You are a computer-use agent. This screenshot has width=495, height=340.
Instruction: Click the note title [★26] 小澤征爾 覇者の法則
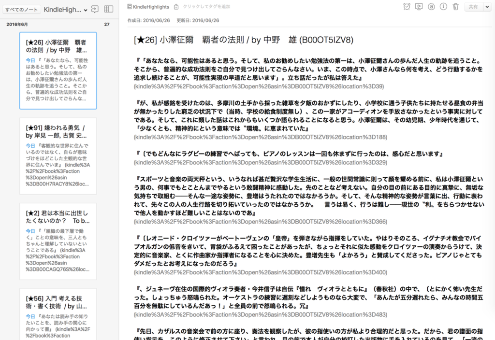click(244, 40)
